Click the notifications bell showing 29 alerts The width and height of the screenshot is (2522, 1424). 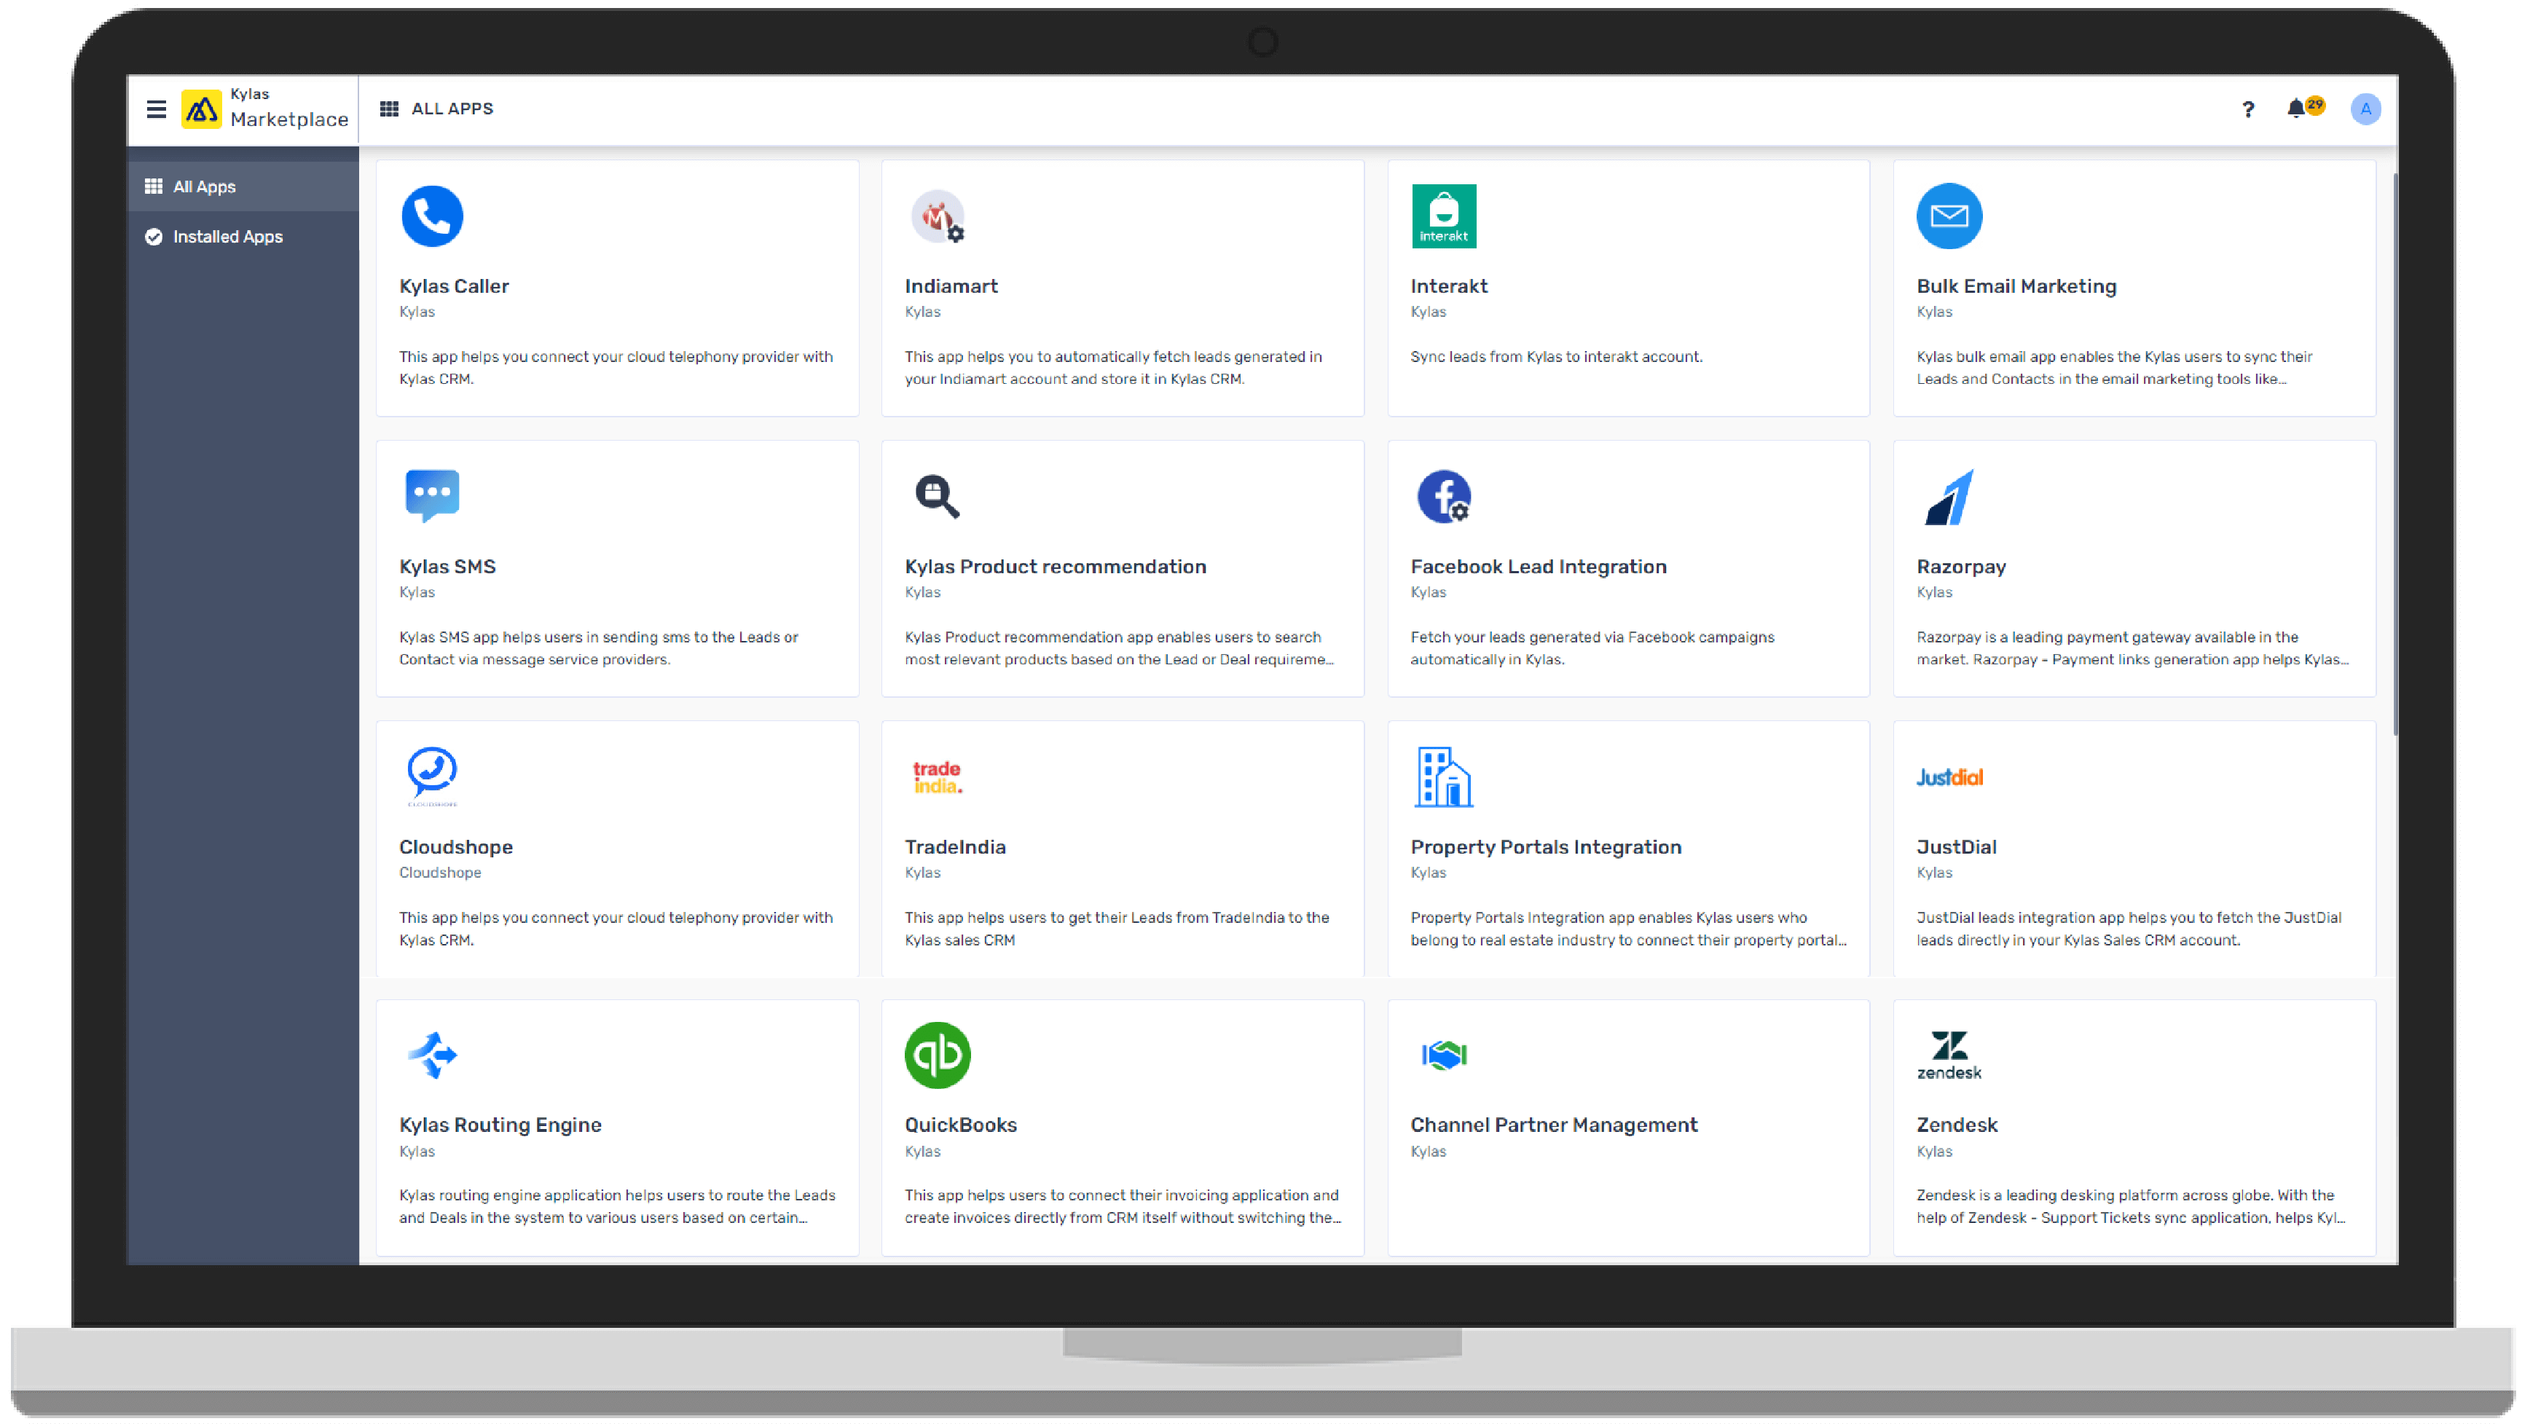[x=2298, y=109]
